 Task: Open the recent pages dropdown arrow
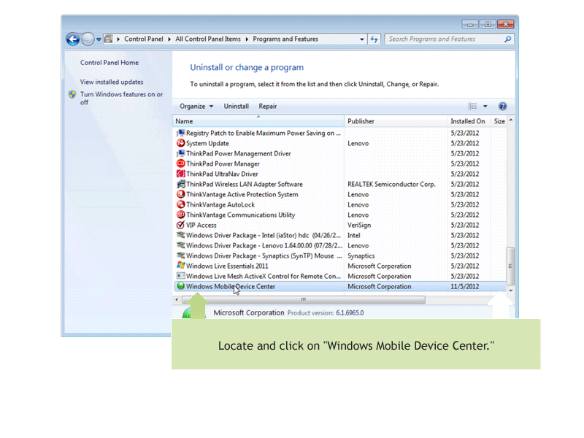[99, 39]
